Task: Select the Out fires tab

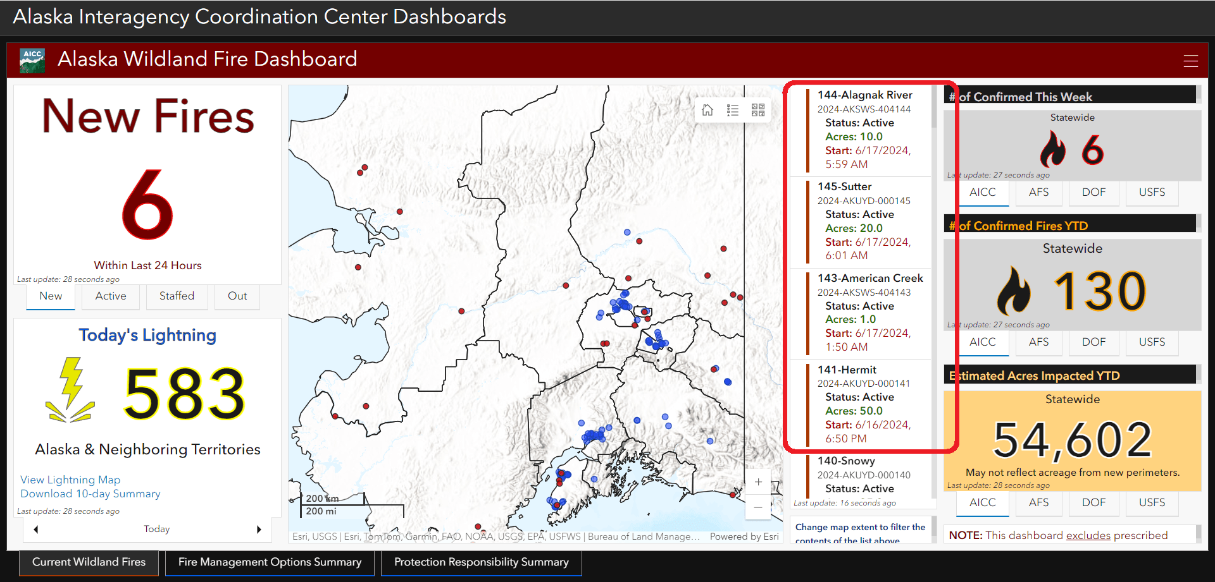Action: [x=237, y=296]
